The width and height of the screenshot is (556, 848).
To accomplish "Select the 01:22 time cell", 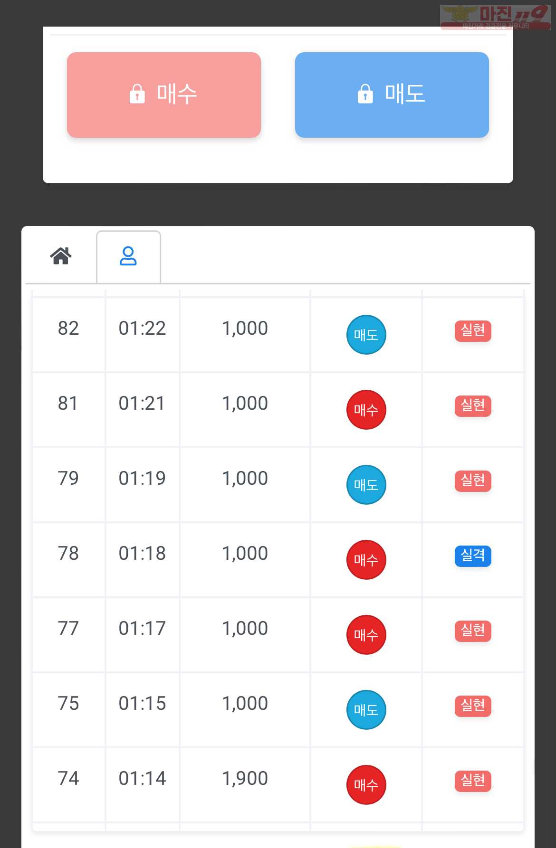I will click(142, 335).
